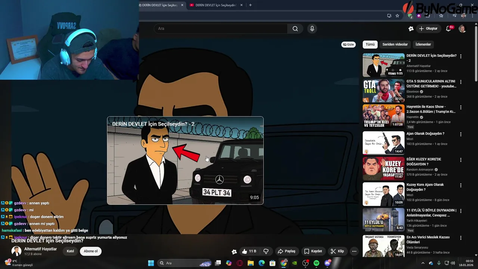Open a new browser tab

pos(250,5)
